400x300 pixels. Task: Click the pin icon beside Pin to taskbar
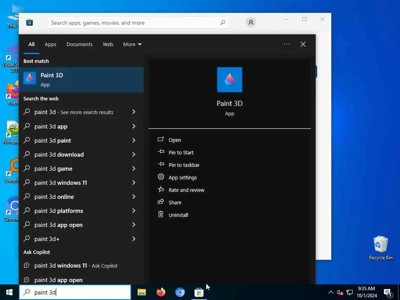pyautogui.click(x=161, y=164)
